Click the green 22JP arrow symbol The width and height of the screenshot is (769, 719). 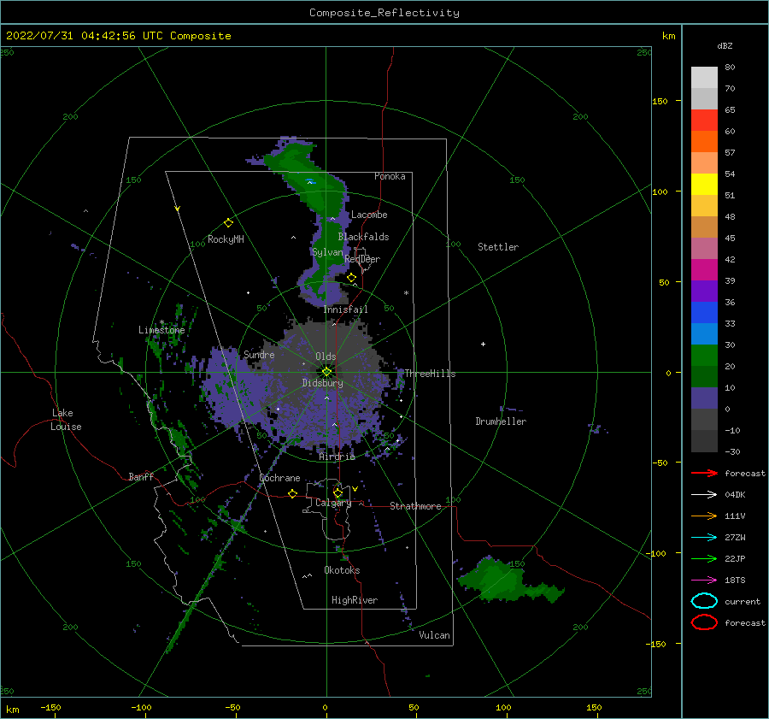click(x=704, y=558)
